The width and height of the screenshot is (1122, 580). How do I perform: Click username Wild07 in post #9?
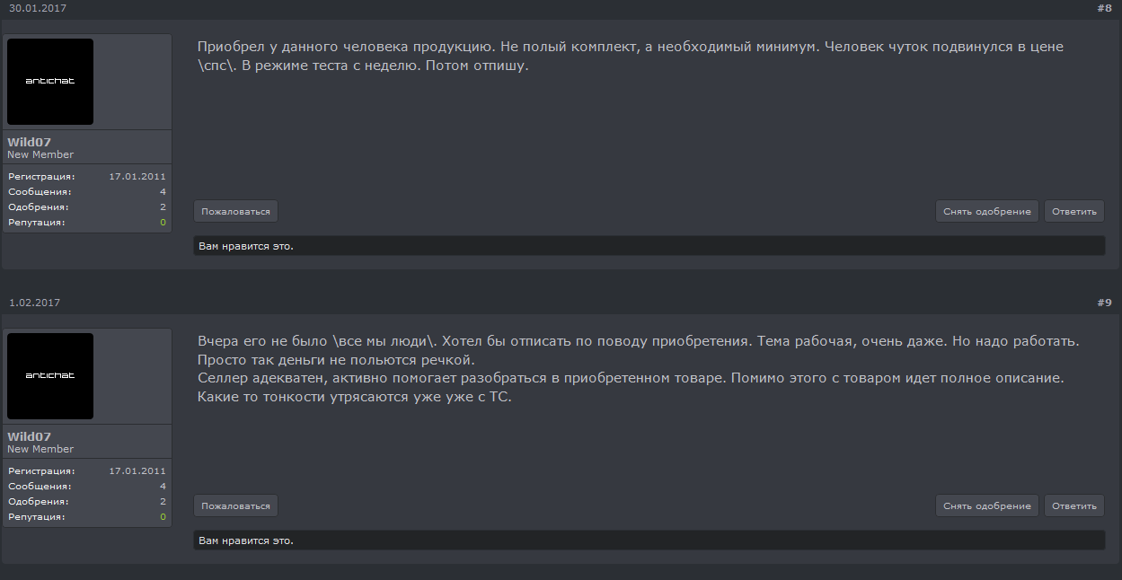click(x=29, y=436)
